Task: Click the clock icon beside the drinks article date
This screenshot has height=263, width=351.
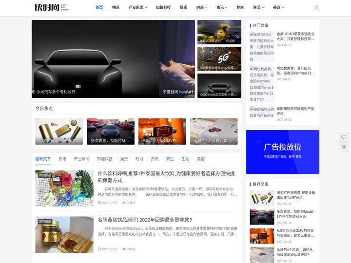Action: (x=99, y=203)
